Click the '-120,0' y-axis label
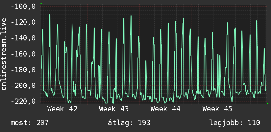The image size is (271, 132). [x=23, y=22]
